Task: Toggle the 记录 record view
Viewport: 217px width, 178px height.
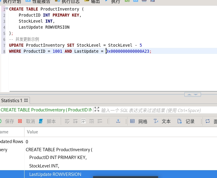Action: pos(186,121)
